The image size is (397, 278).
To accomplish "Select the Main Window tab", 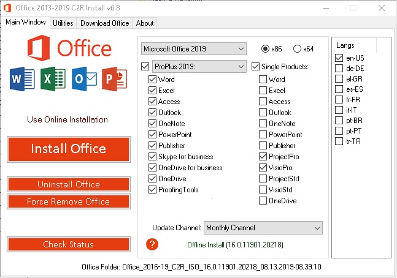I will point(26,22).
